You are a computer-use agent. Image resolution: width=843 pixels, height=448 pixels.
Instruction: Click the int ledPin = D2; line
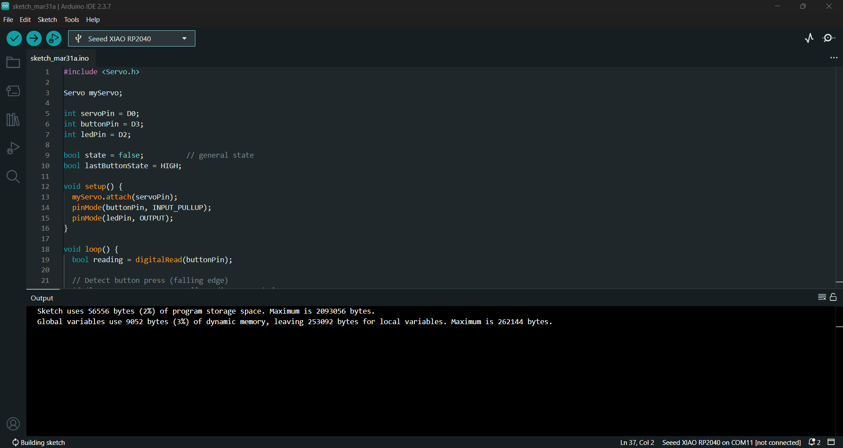click(x=97, y=135)
